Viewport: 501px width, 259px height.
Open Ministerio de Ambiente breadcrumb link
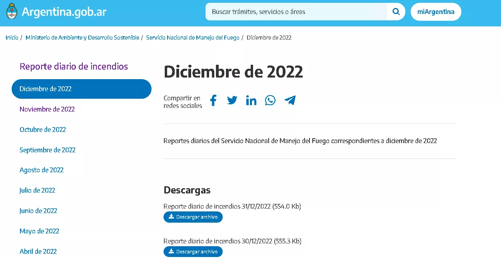pos(82,38)
